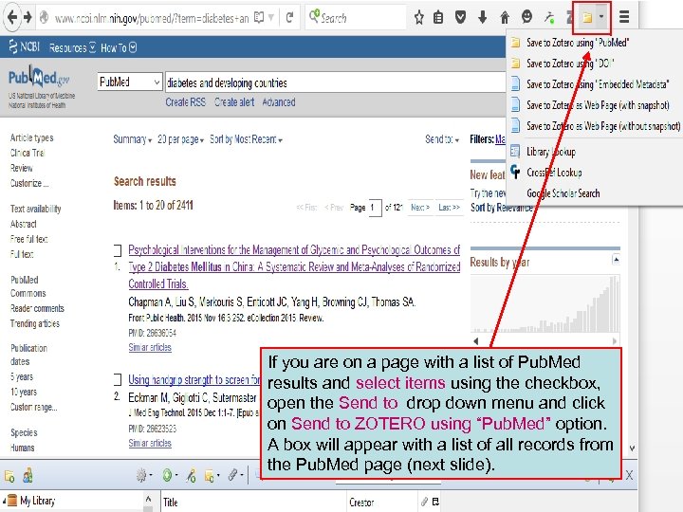Reload the page with the refresh icon
The height and width of the screenshot is (512, 683).
[x=289, y=17]
